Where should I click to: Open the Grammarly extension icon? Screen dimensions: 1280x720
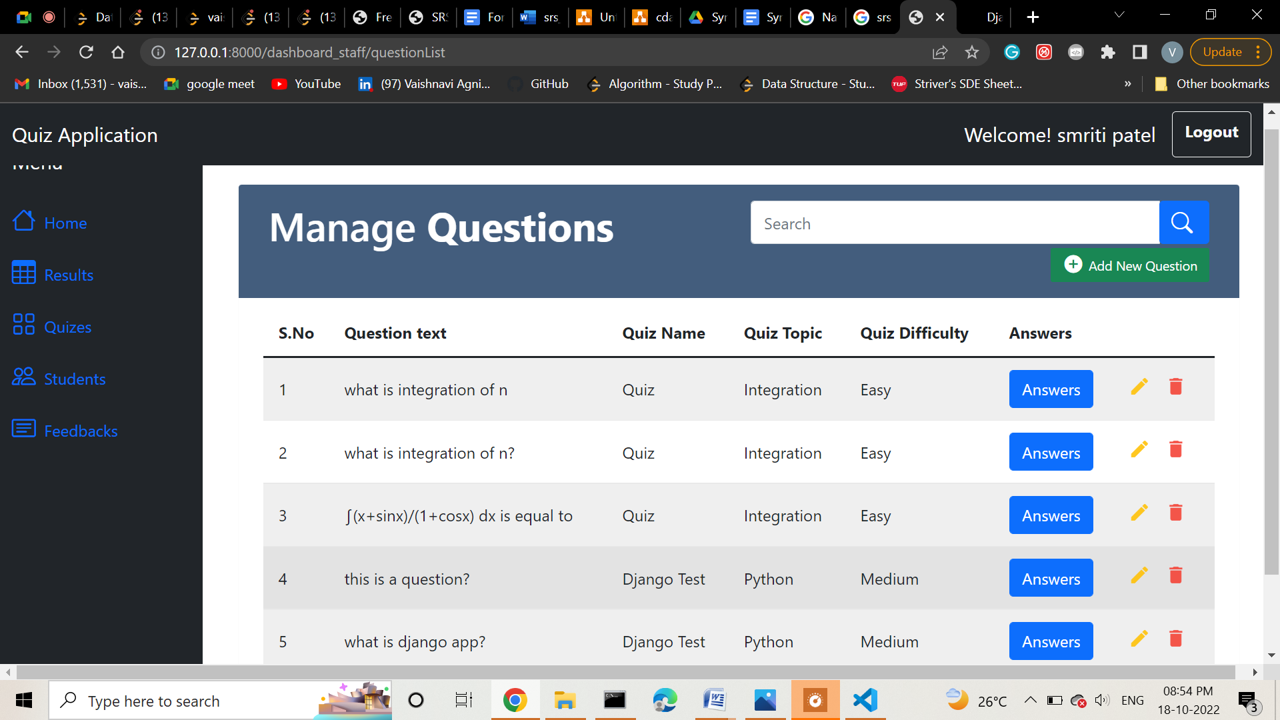point(1012,52)
